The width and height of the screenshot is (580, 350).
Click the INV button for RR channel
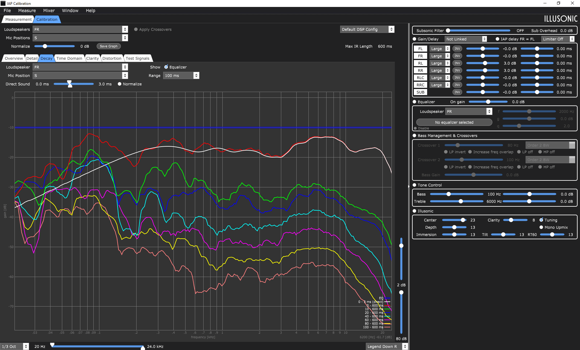pos(457,70)
